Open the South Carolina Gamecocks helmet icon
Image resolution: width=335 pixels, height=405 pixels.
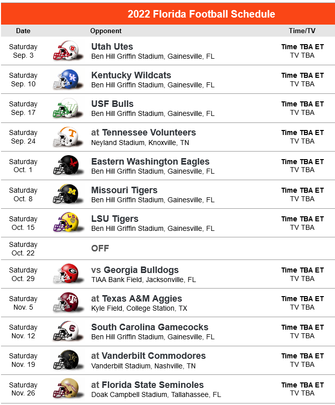pyautogui.click(x=68, y=331)
